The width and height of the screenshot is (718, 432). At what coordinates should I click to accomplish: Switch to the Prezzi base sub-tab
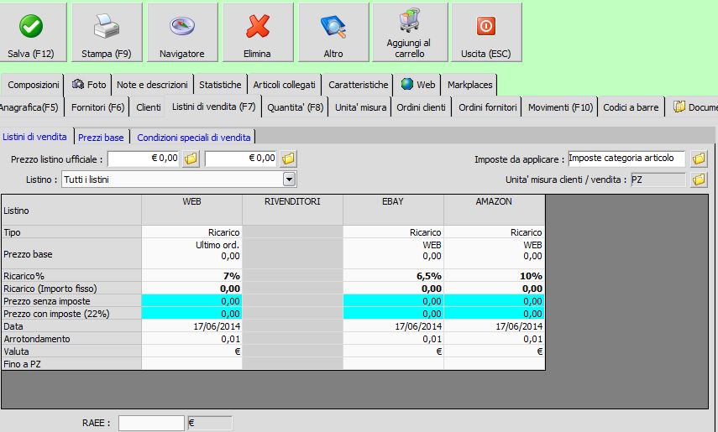click(101, 138)
